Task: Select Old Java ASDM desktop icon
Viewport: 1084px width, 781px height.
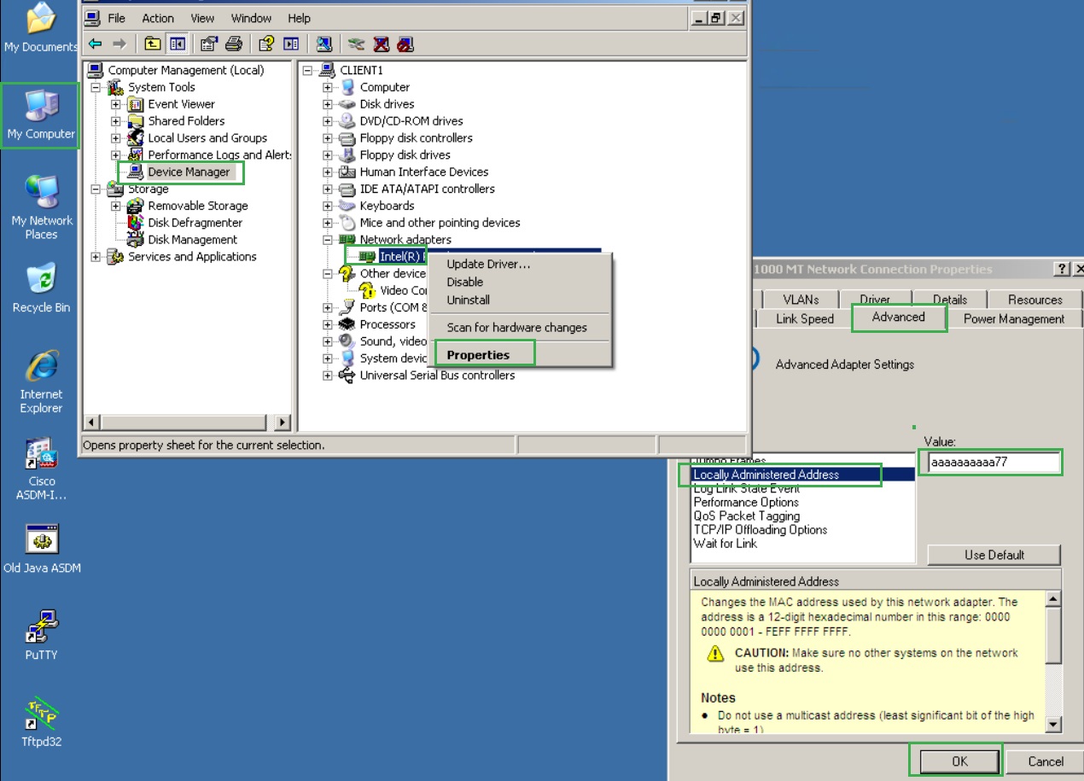Action: (x=42, y=549)
